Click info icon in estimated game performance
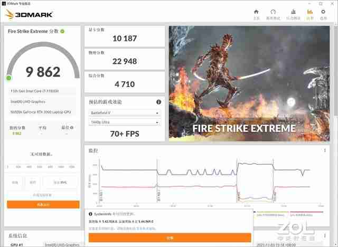Viewport: 338px width, 247px height. (x=158, y=102)
